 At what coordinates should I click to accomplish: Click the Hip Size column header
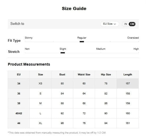click(106, 75)
